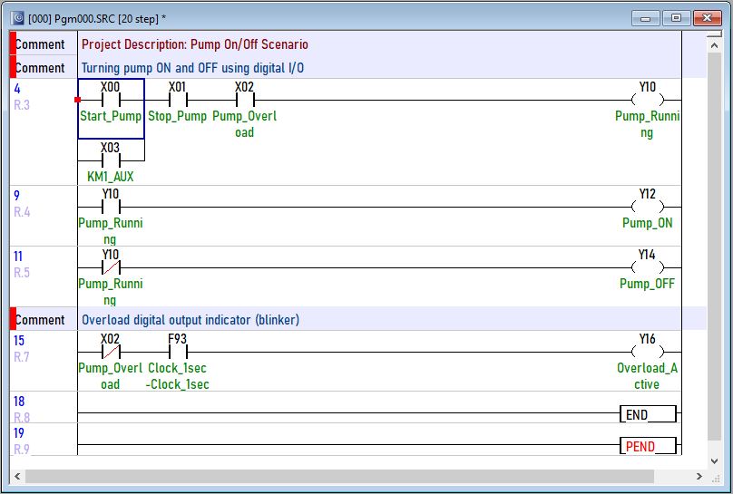Click rung step number 9

[x=17, y=196]
